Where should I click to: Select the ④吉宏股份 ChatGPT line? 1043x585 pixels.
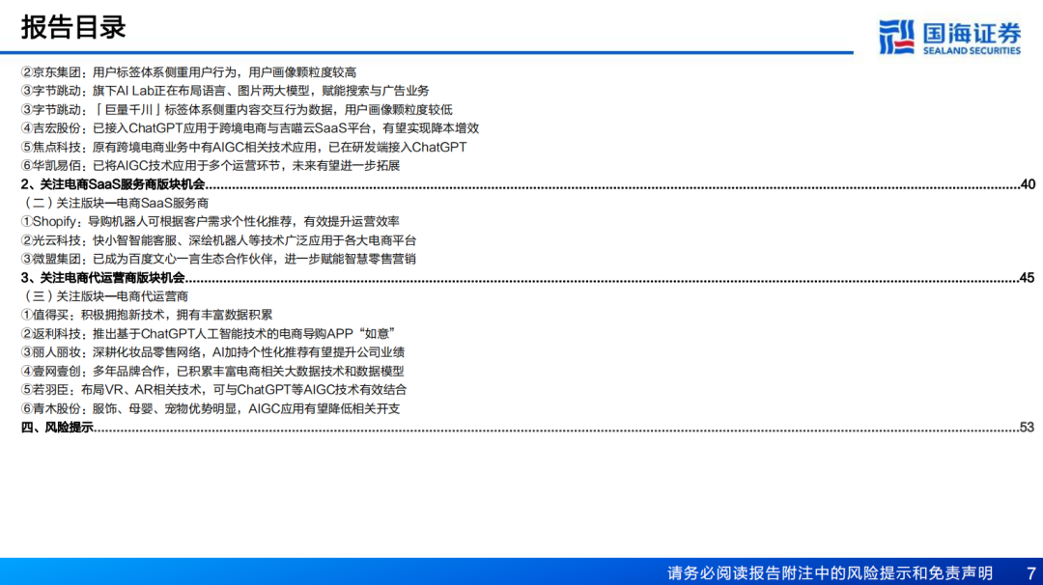(x=249, y=127)
